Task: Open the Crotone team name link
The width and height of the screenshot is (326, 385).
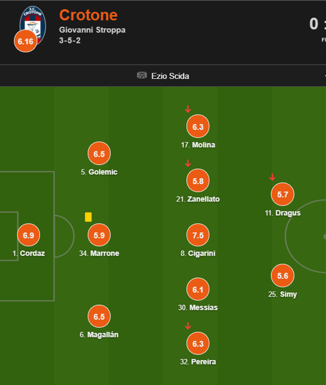Action: 88,15
